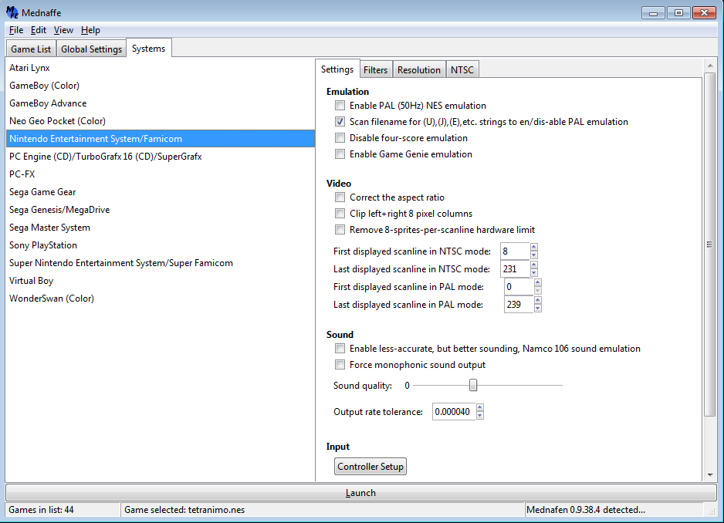Select PC-FX system

pos(161,174)
